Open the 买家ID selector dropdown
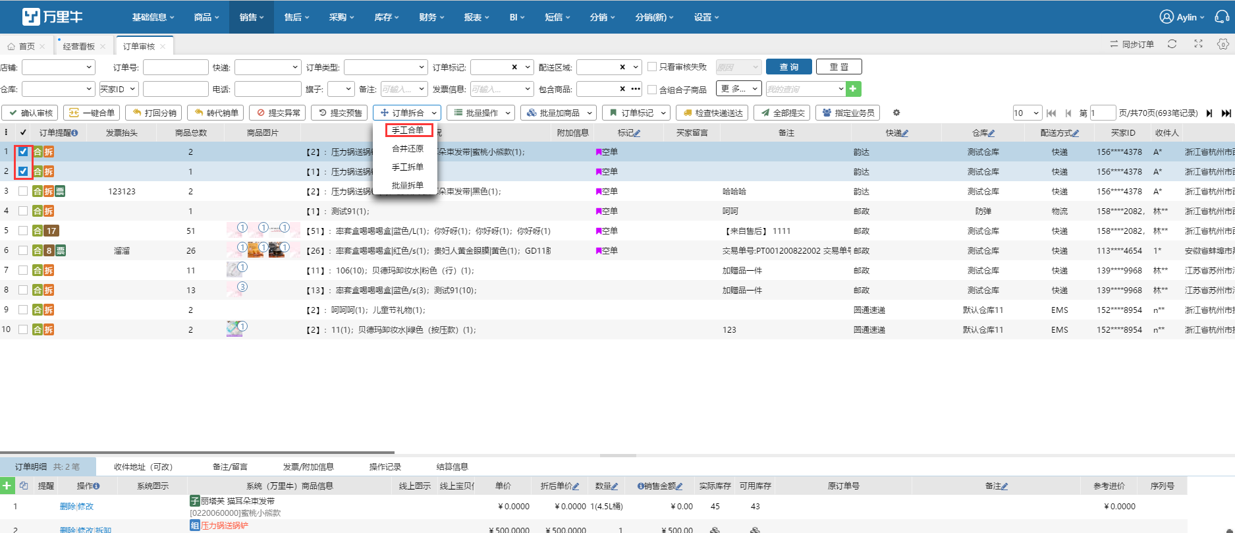The width and height of the screenshot is (1235, 533). pos(119,89)
